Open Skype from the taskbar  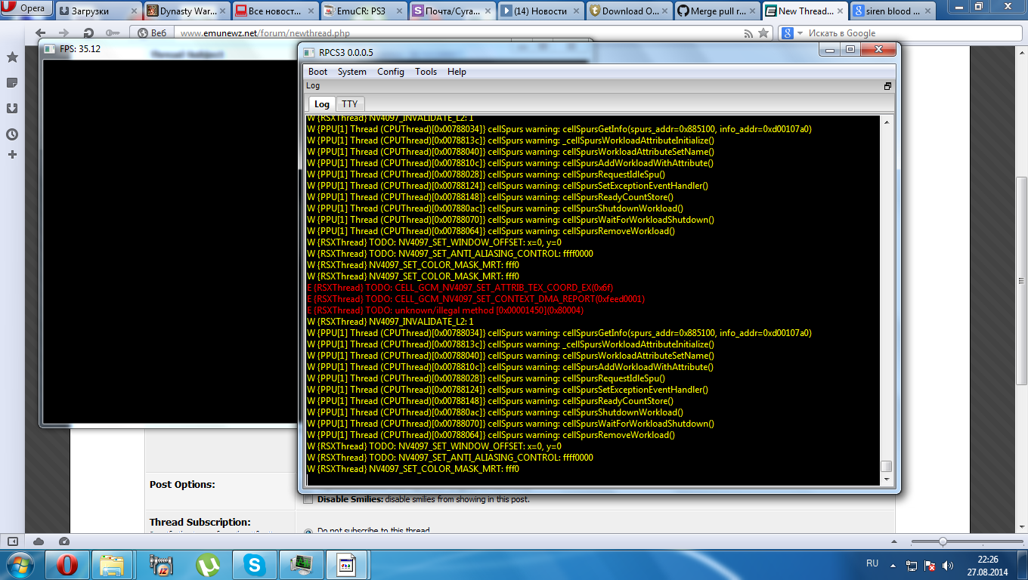(255, 564)
